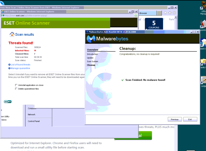Viewport: 206px width, 151px height.
Task: Open the Computer entry in the Start menu
Action: coord(32,108)
